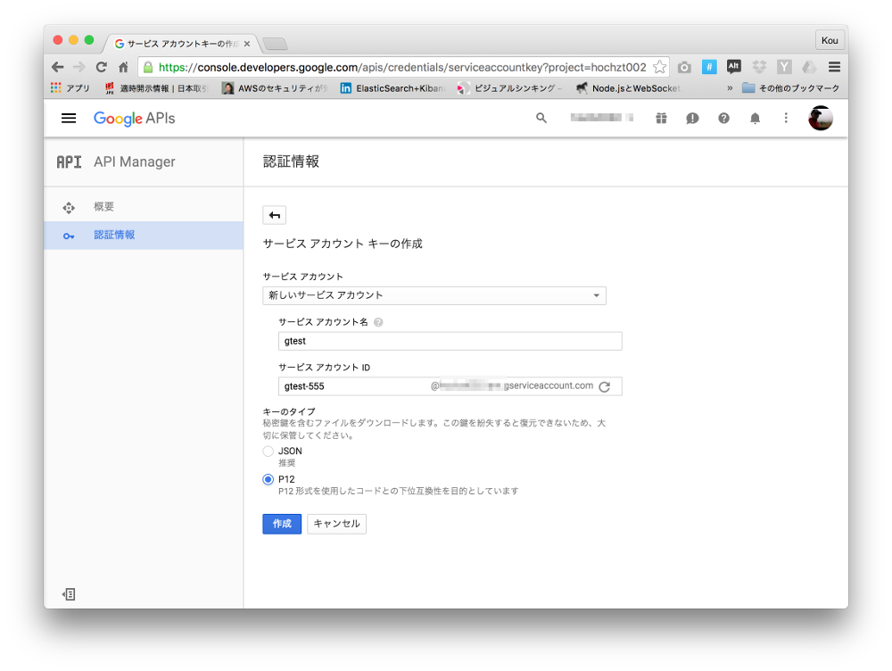
Task: Click the user profile avatar
Action: [x=821, y=118]
